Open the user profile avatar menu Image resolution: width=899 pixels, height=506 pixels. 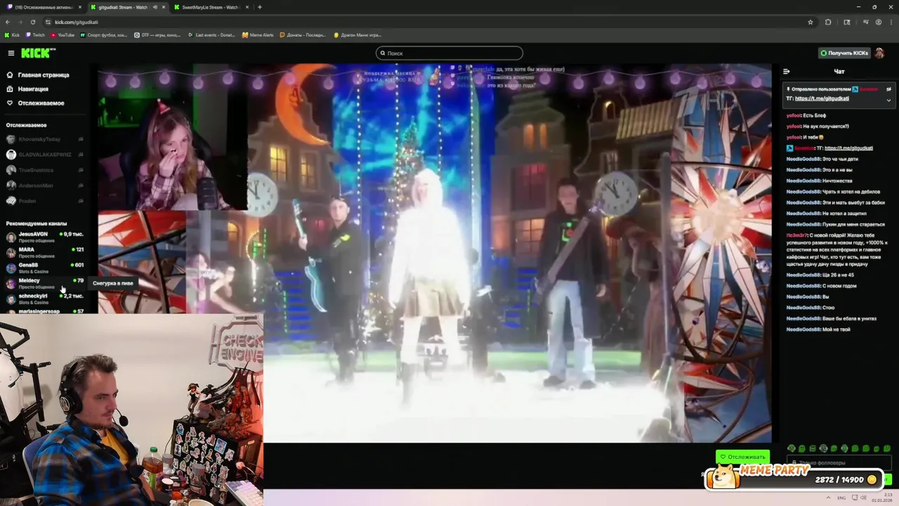879,53
